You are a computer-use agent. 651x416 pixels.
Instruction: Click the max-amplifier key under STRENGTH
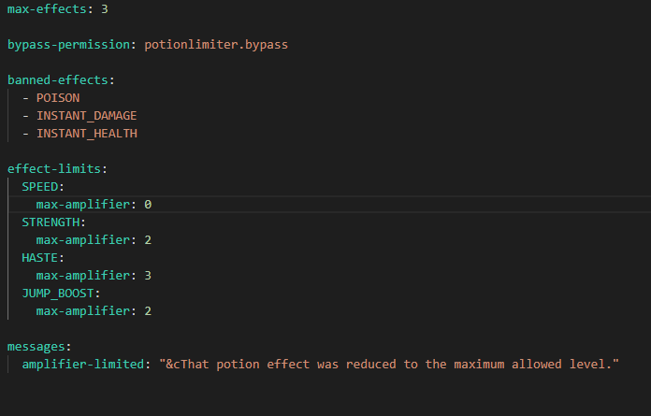tap(83, 240)
